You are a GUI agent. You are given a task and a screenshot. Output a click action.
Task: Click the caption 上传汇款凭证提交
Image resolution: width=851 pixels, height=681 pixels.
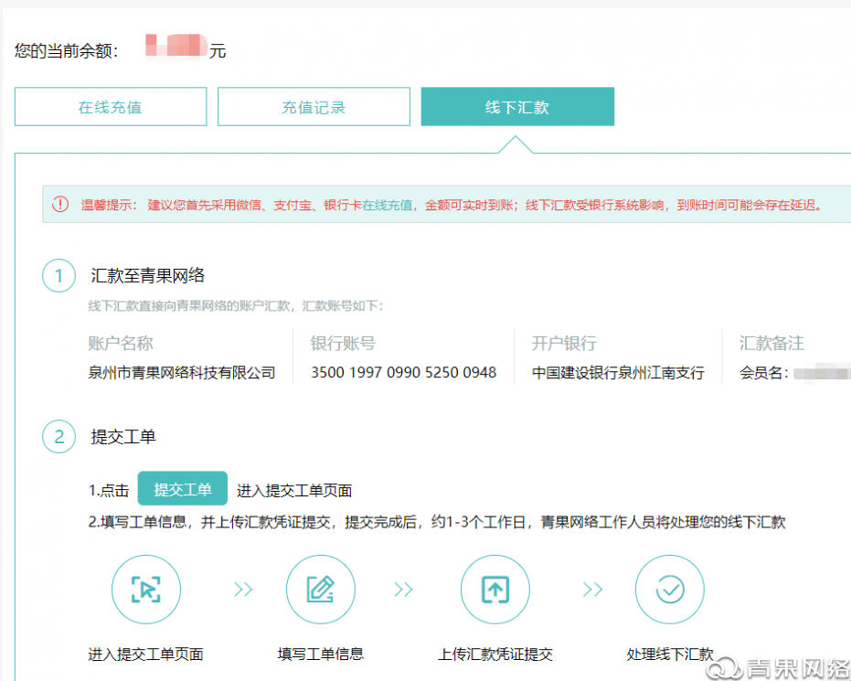click(495, 654)
